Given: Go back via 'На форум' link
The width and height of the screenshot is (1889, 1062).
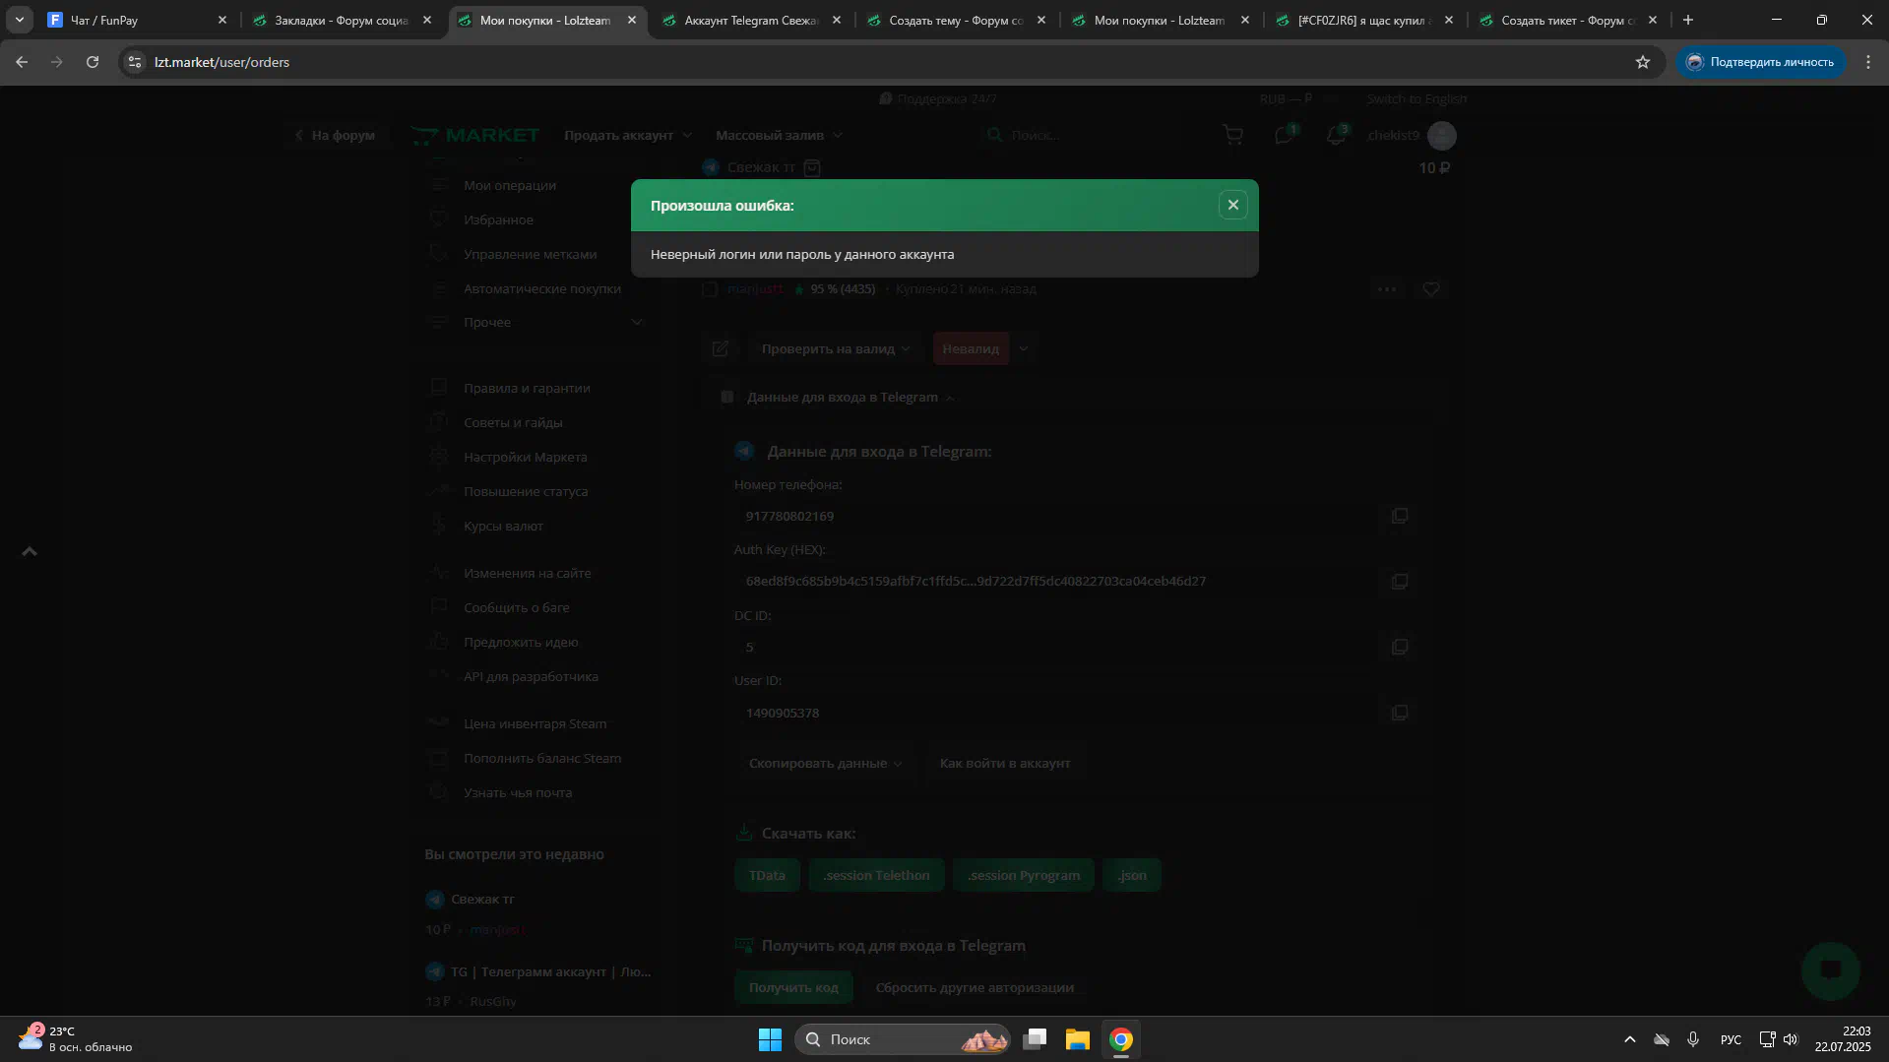Looking at the screenshot, I should [x=335, y=135].
